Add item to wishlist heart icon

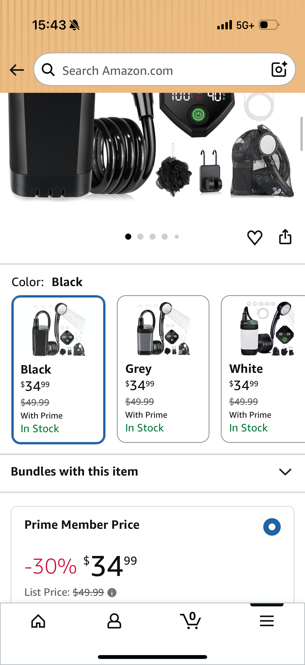coord(255,237)
